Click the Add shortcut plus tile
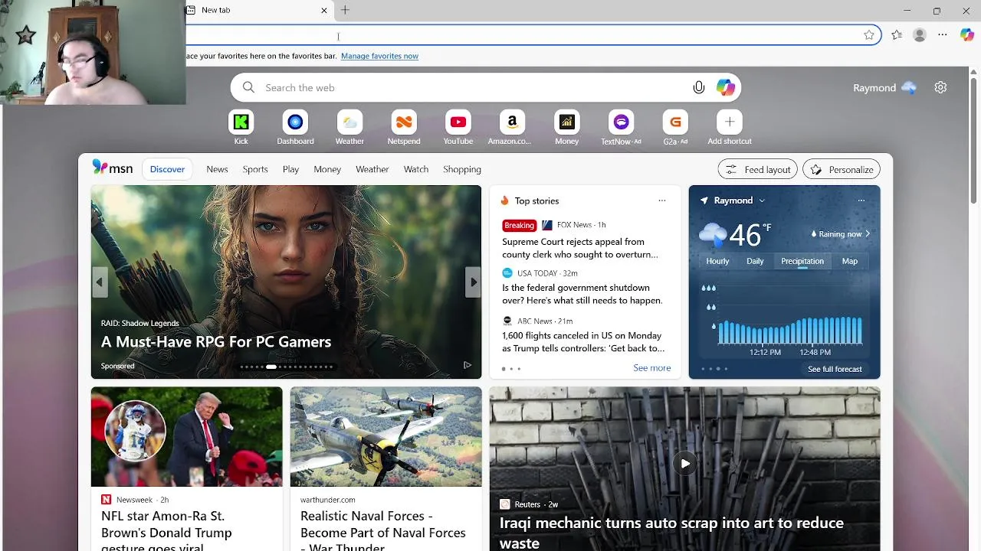The image size is (981, 551). (x=730, y=122)
